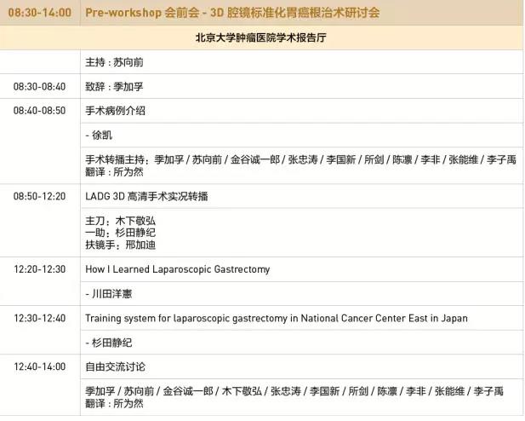Screen dimensions: 525x421
Task: Open the Training system for laparoscopic gastrectomy talk
Action: 276,318
